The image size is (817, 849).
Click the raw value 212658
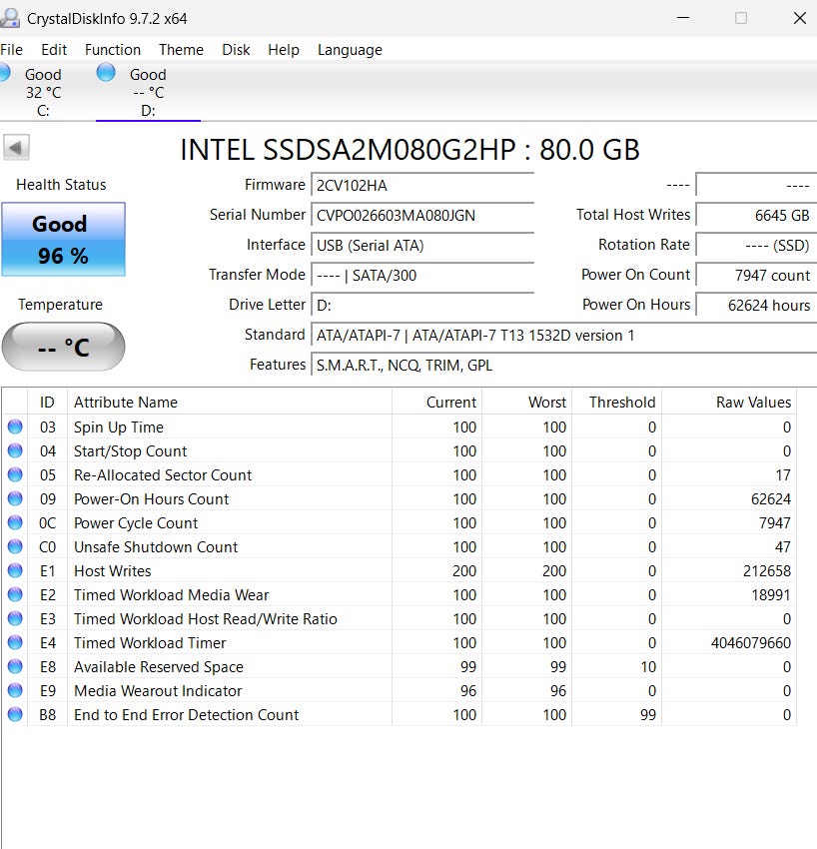click(x=767, y=570)
